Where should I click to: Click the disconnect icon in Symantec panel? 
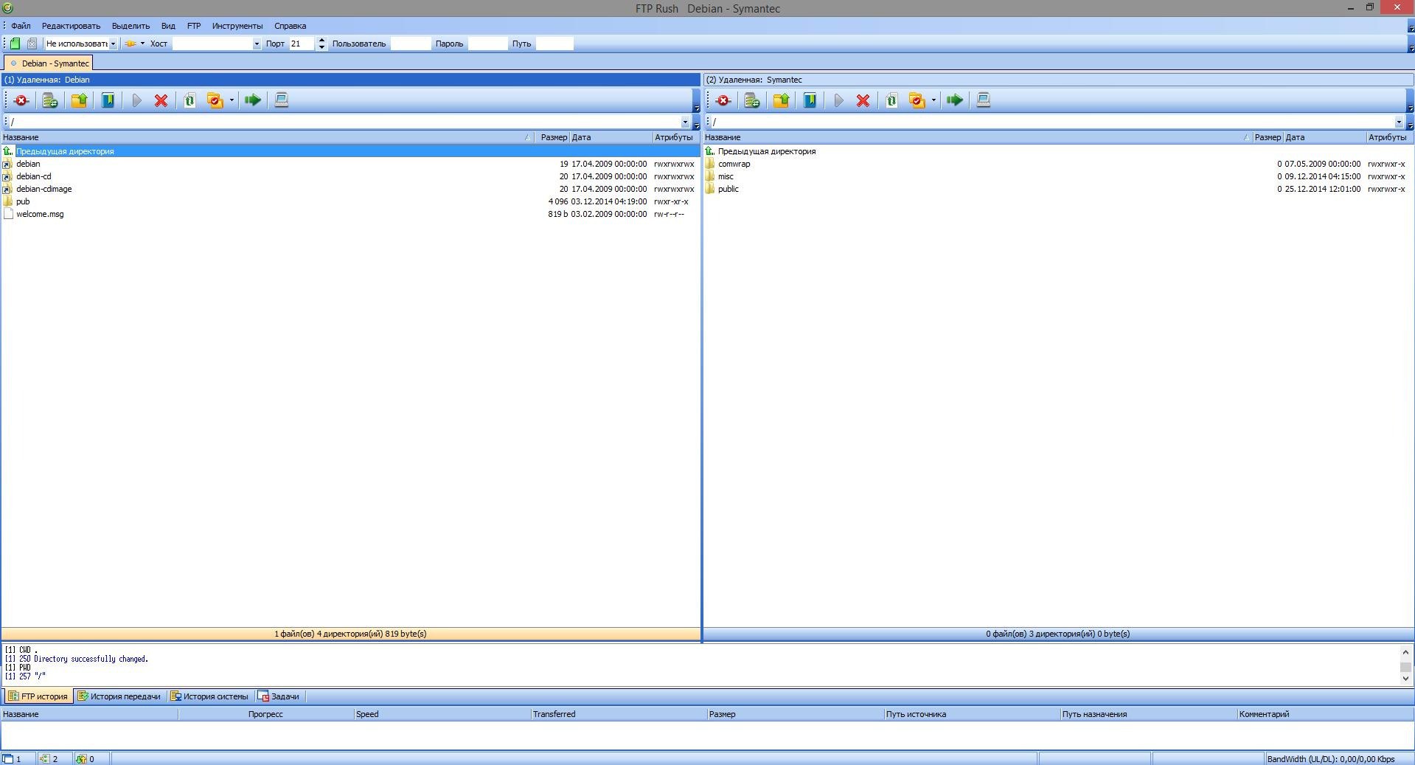pos(723,100)
